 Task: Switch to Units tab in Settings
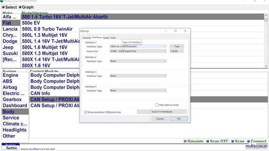113,38
